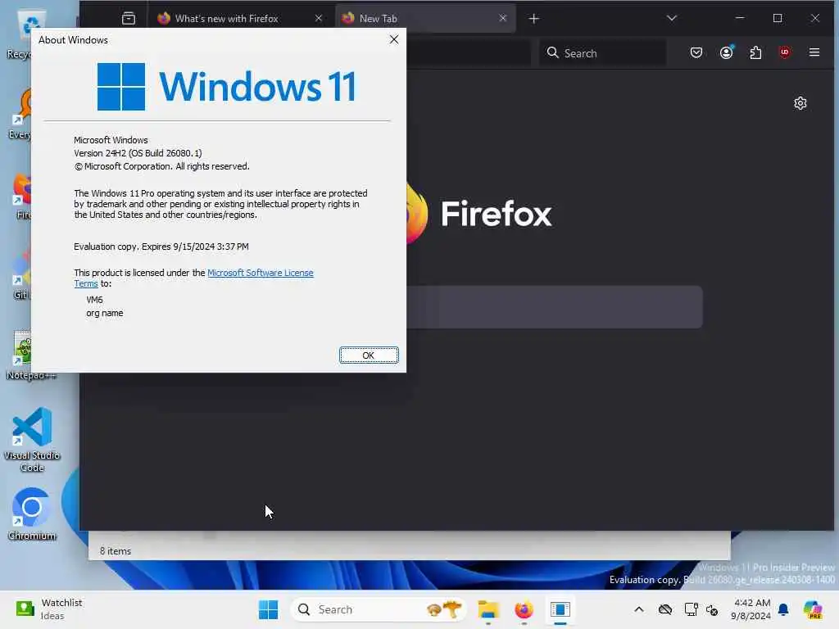The width and height of the screenshot is (839, 629).
Task: Close the New Tab tab
Action: pyautogui.click(x=502, y=18)
